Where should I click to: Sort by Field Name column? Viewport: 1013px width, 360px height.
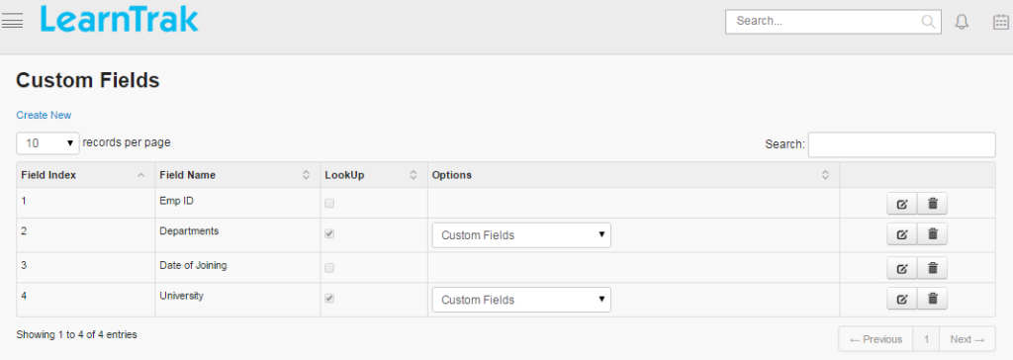237,175
